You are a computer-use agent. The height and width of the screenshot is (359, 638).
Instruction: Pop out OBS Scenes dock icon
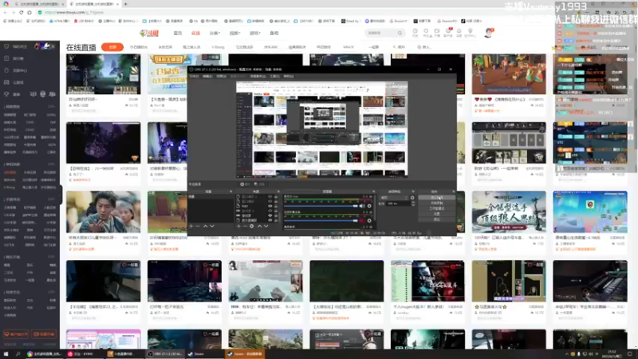tap(230, 191)
